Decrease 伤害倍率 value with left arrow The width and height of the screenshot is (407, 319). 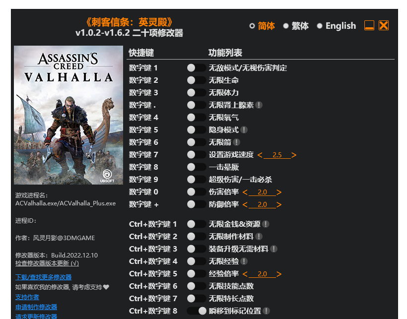click(245, 192)
